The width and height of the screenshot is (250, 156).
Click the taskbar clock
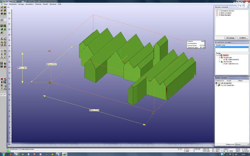click(x=243, y=154)
